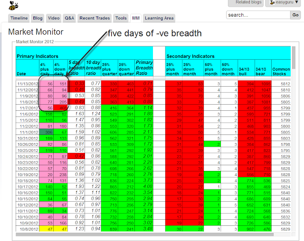The image size is (304, 241).
Task: Click the Common Stocks column header
Action: pyautogui.click(x=281, y=68)
